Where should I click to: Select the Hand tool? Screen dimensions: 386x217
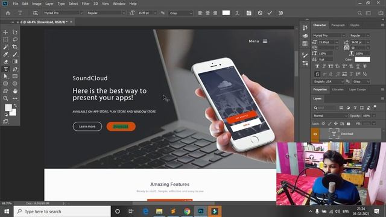coord(15,91)
